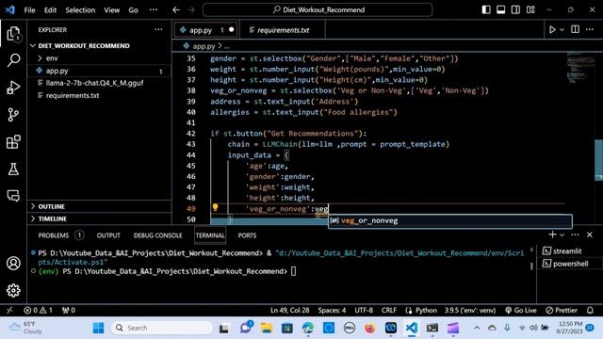Open the PORTS panel tab
The image size is (603, 339).
point(247,235)
